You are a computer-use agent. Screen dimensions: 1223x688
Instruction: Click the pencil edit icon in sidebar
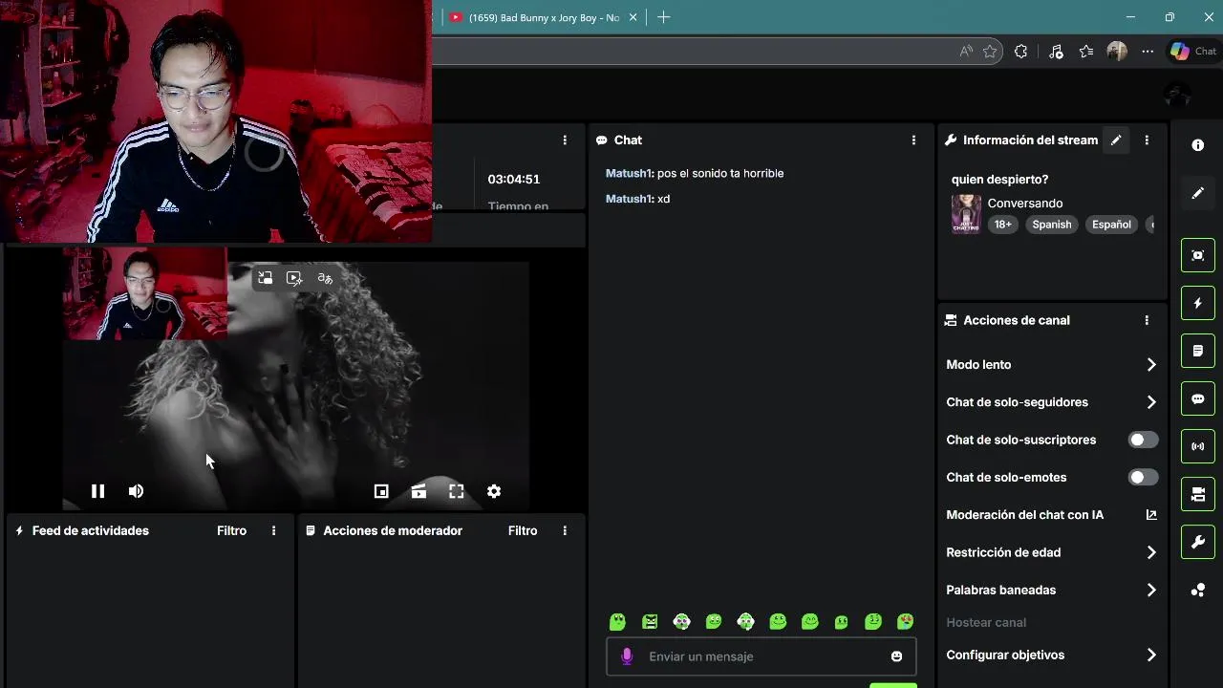[1198, 193]
